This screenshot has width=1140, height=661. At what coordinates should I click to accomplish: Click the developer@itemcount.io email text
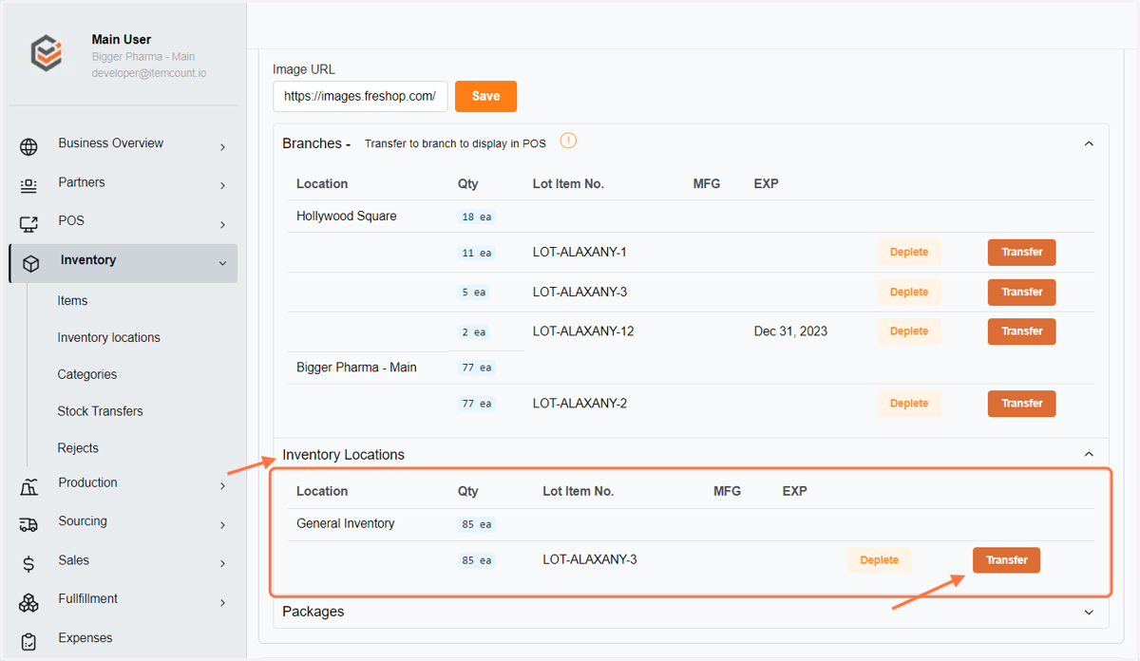(149, 73)
